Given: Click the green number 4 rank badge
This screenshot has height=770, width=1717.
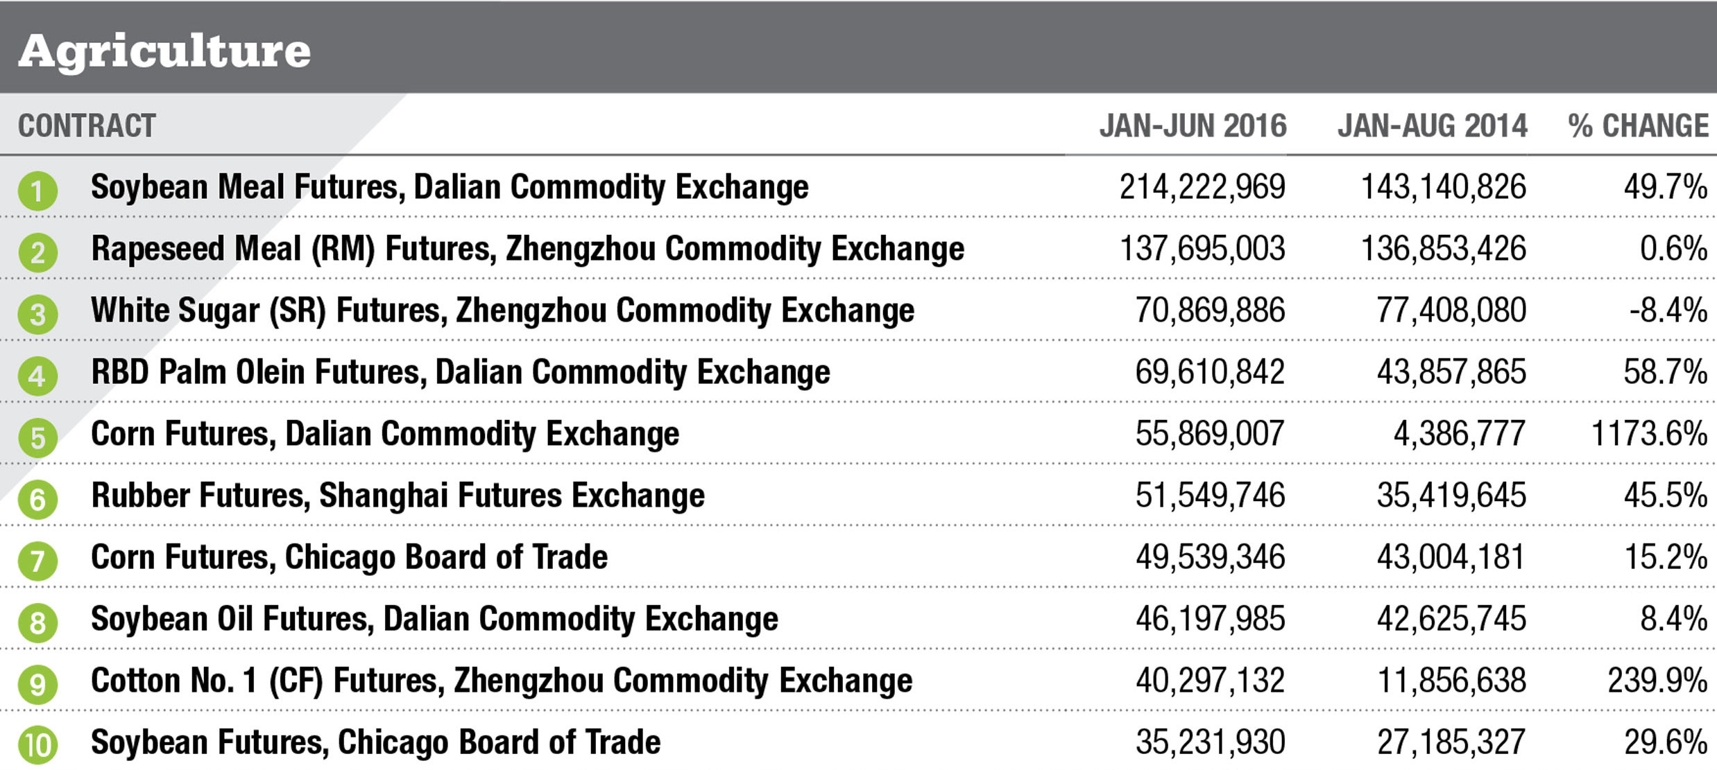Looking at the screenshot, I should 37,376.
